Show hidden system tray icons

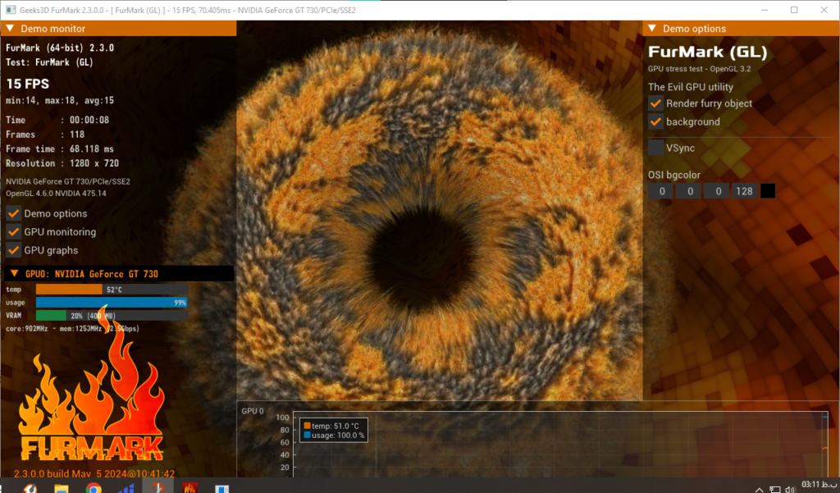759,489
